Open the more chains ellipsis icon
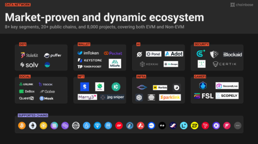The width and height of the screenshot is (258, 144). point(238,126)
